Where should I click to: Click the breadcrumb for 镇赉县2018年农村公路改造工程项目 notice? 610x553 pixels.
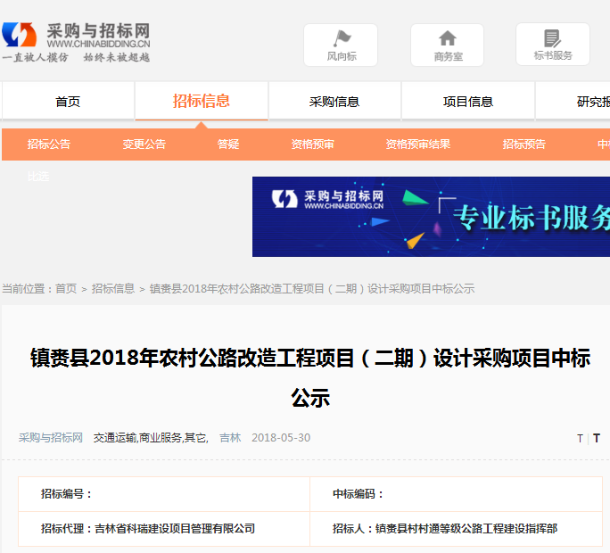point(312,289)
